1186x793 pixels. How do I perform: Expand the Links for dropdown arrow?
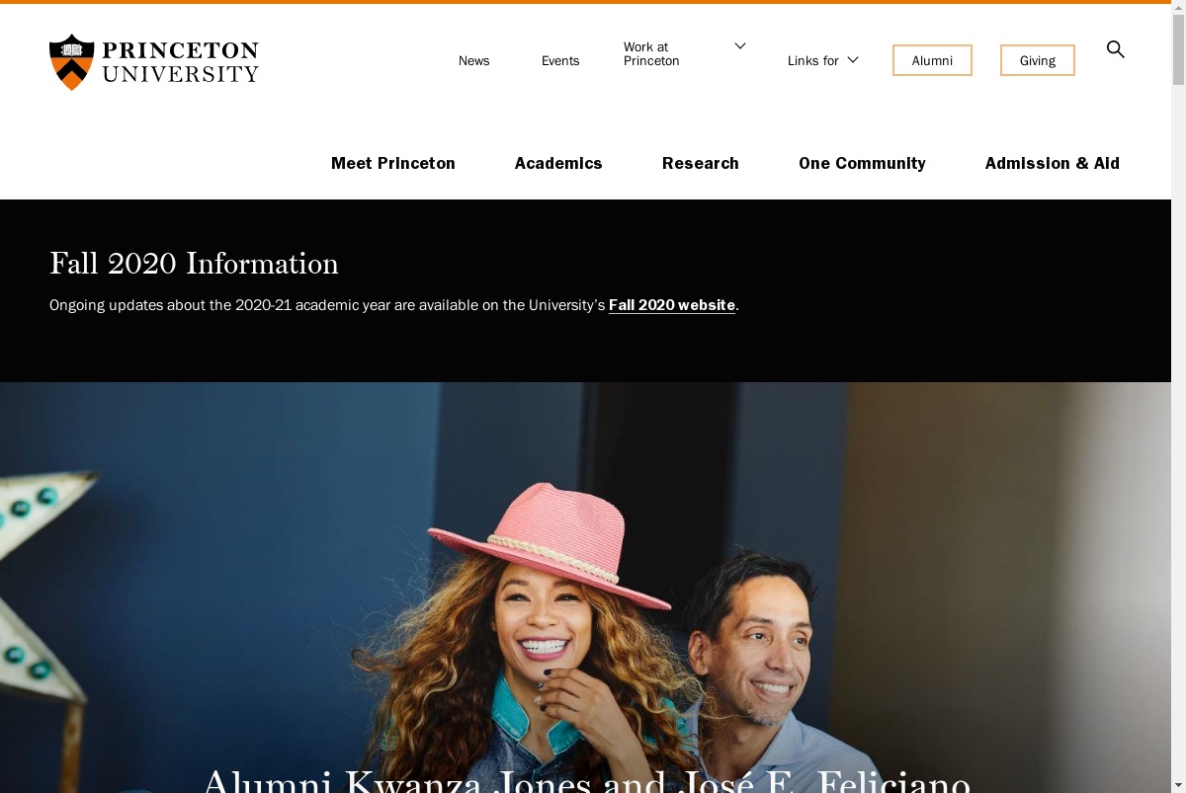[853, 60]
